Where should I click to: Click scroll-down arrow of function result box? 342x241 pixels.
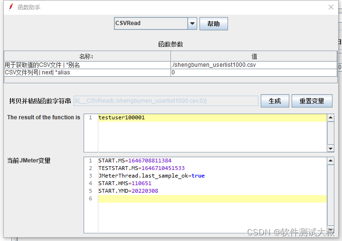(331, 149)
